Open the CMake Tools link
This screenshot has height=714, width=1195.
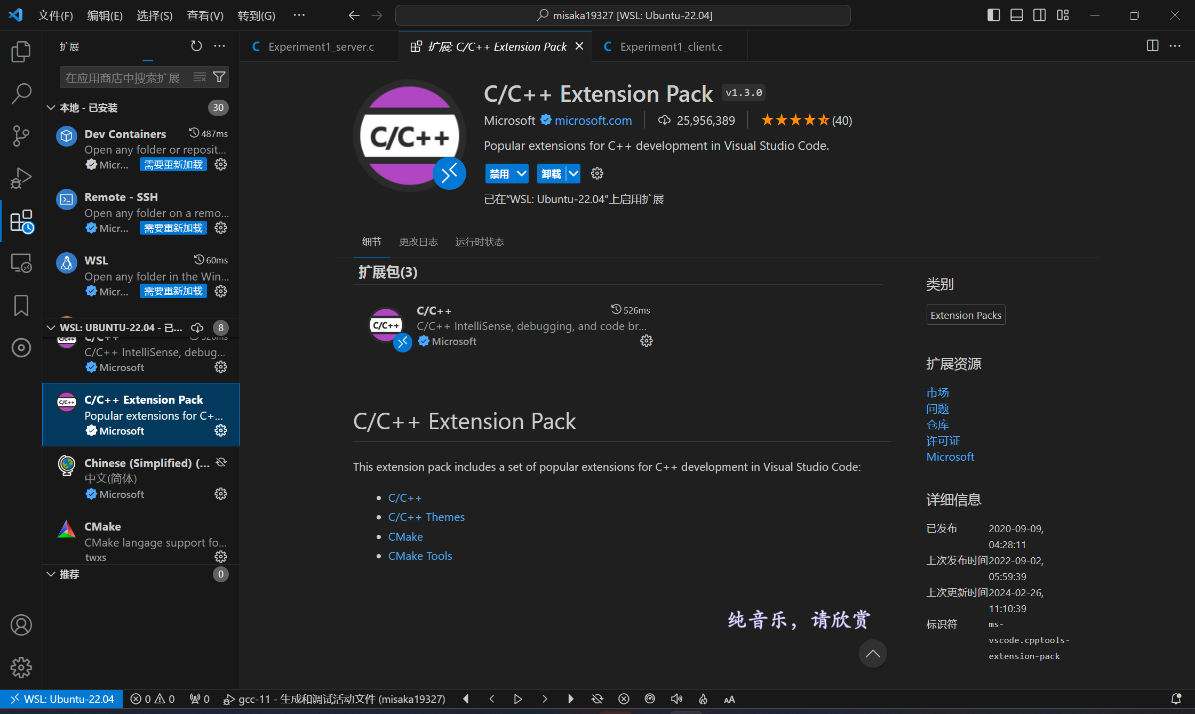(420, 556)
